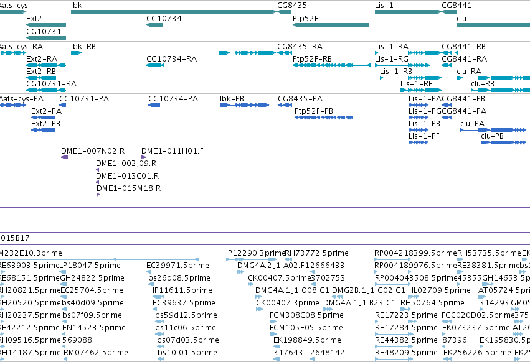Click transcript CG8435-RA
The image size is (530, 362).
[x=300, y=46]
